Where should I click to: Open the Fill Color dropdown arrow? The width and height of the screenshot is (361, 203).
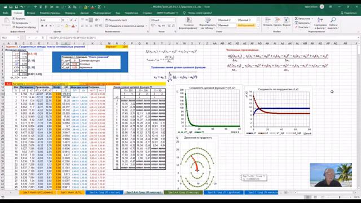tap(69, 26)
